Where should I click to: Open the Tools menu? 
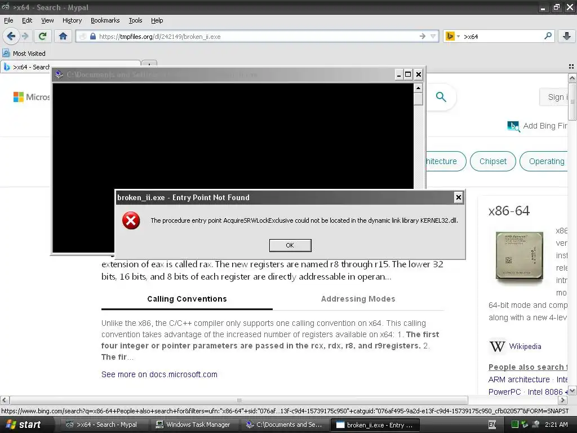tap(135, 20)
